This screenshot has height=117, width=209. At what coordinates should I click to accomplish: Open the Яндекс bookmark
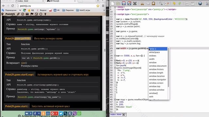pyautogui.click(x=42, y=10)
